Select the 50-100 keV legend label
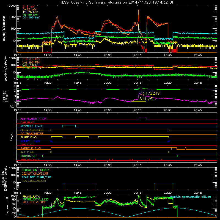The height and width of the screenshot is (220, 220). [31, 17]
